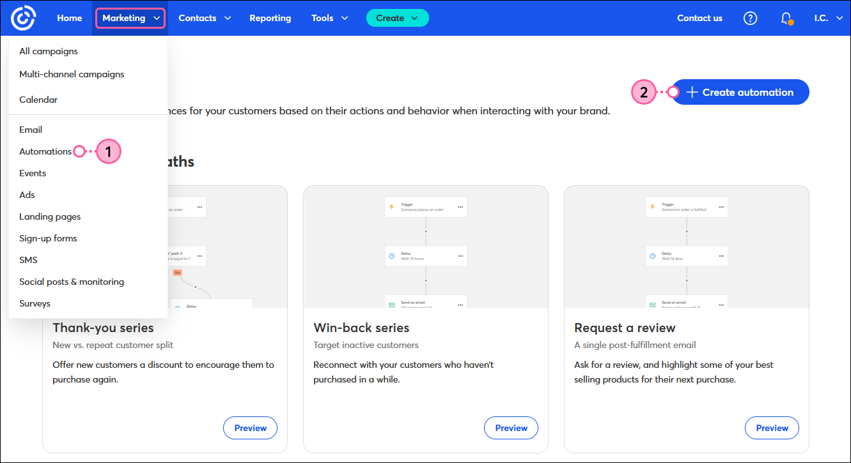Screen dimensions: 851x463
Task: Expand the I.C. account menu
Action: (x=829, y=18)
